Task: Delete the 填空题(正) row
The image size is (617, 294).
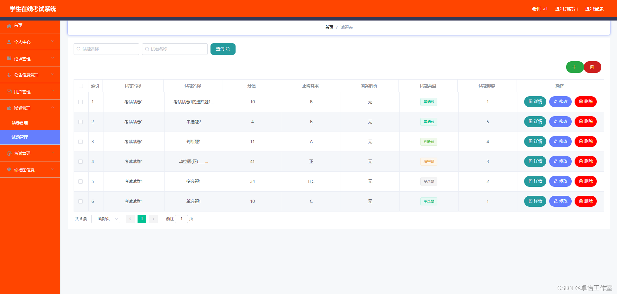Action: (x=586, y=161)
